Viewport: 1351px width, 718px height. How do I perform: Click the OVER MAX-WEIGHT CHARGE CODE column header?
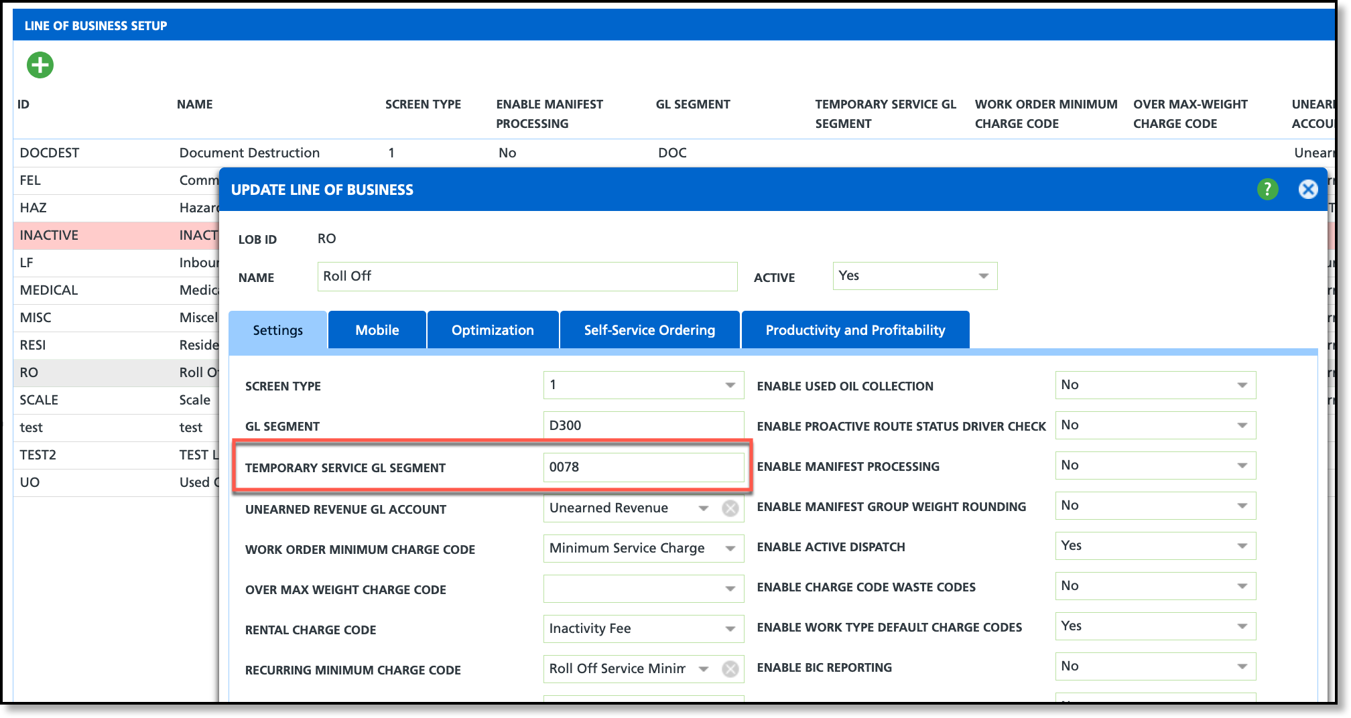pos(1190,114)
